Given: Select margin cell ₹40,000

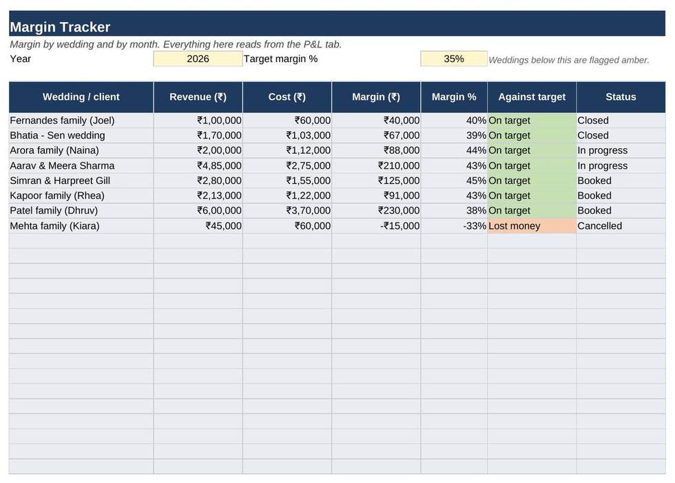Looking at the screenshot, I should pyautogui.click(x=376, y=121).
